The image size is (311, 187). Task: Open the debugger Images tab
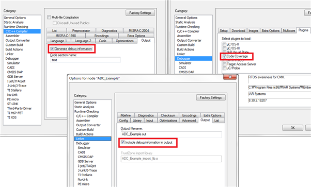(x=254, y=31)
